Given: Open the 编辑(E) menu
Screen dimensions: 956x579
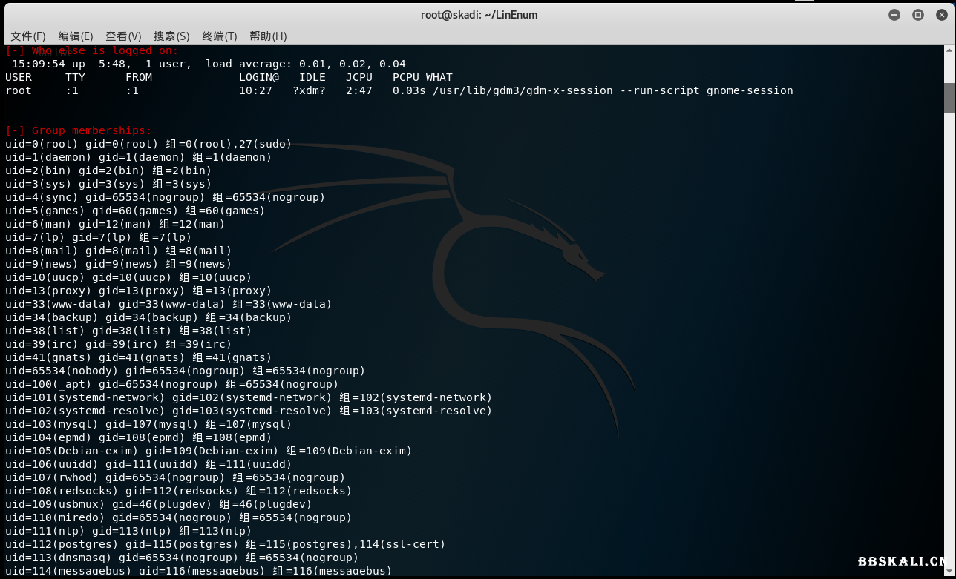Looking at the screenshot, I should pyautogui.click(x=76, y=36).
